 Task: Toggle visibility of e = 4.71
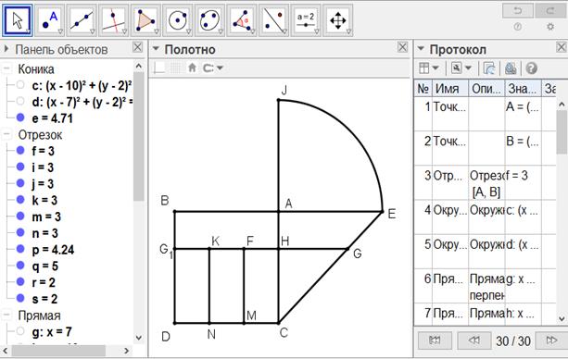pyautogui.click(x=20, y=118)
